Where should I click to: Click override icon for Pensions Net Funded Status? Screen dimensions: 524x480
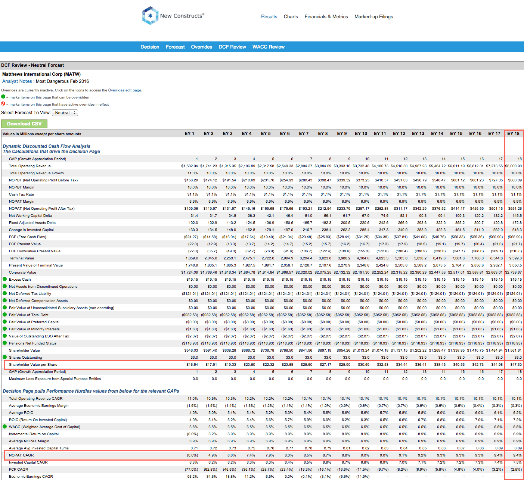coord(5,343)
